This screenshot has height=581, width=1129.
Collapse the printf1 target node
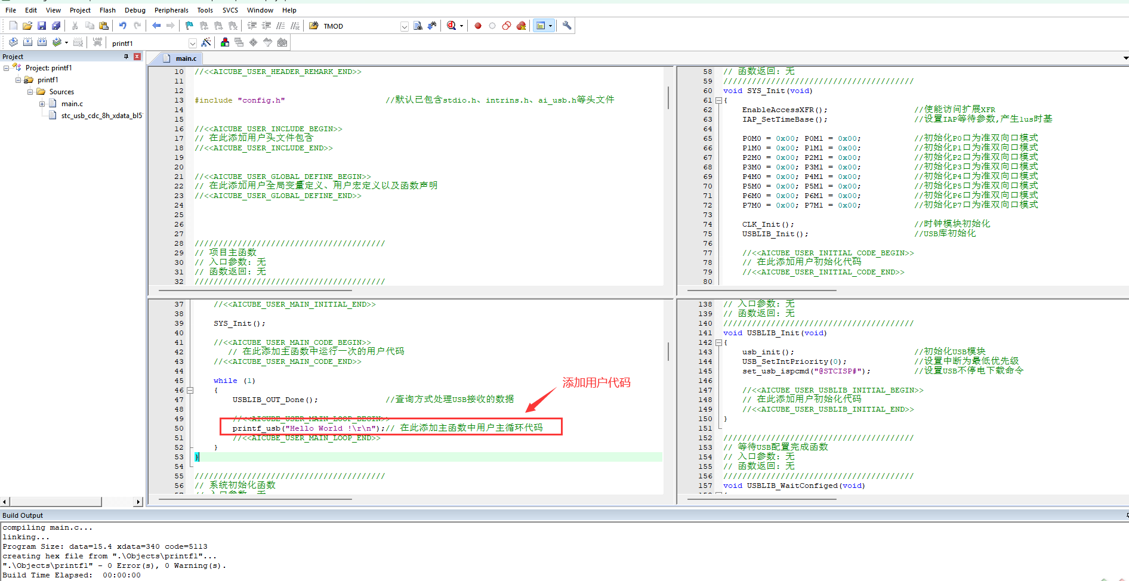(x=18, y=80)
